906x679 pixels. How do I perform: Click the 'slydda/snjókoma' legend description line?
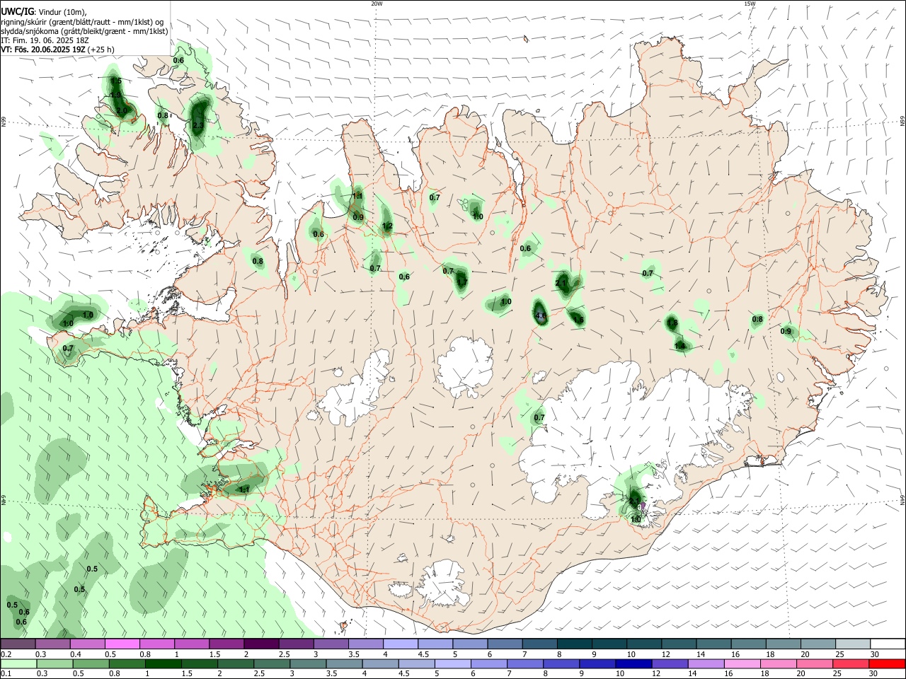click(84, 31)
